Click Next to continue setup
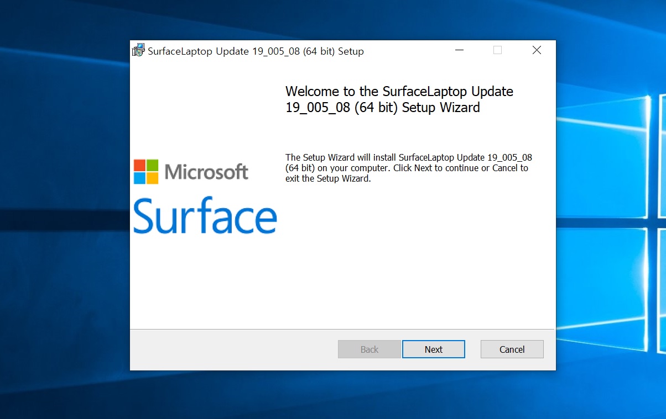The image size is (666, 419). pos(433,349)
